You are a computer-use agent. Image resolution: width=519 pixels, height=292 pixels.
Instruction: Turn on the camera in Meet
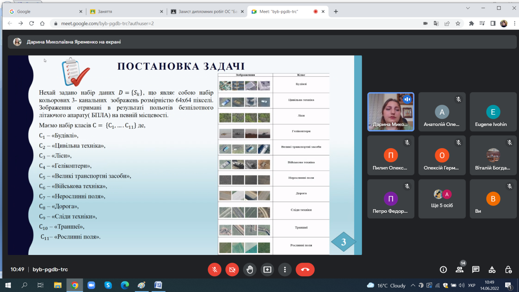click(232, 269)
